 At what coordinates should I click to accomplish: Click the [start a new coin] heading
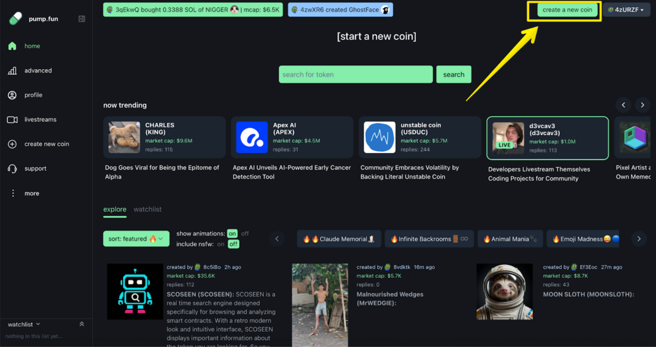(x=377, y=36)
